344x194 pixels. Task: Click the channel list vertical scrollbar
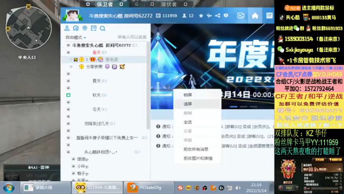148,84
